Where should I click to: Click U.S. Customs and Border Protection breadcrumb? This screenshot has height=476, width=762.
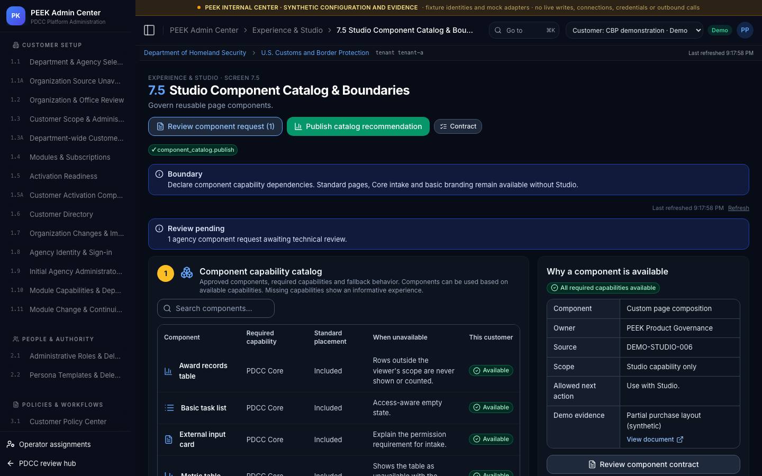click(x=315, y=53)
